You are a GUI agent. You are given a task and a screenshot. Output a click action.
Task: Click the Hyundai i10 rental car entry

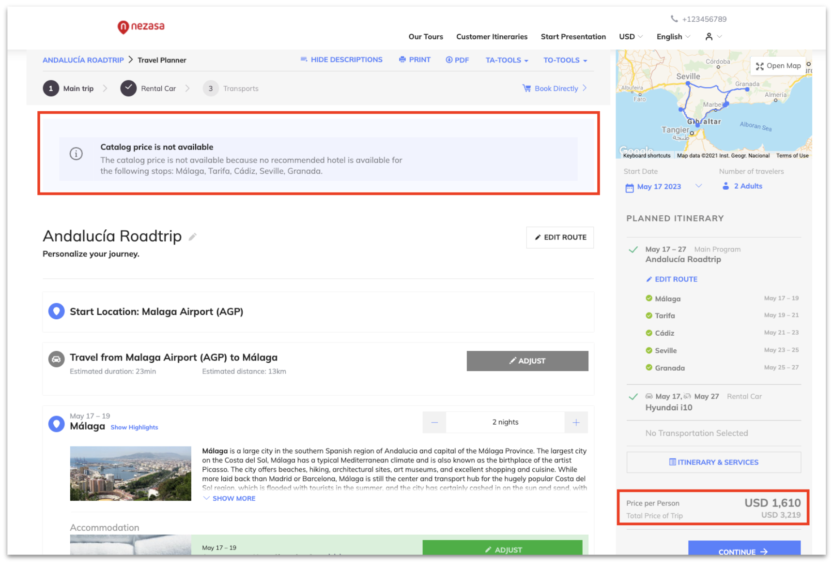(x=669, y=407)
